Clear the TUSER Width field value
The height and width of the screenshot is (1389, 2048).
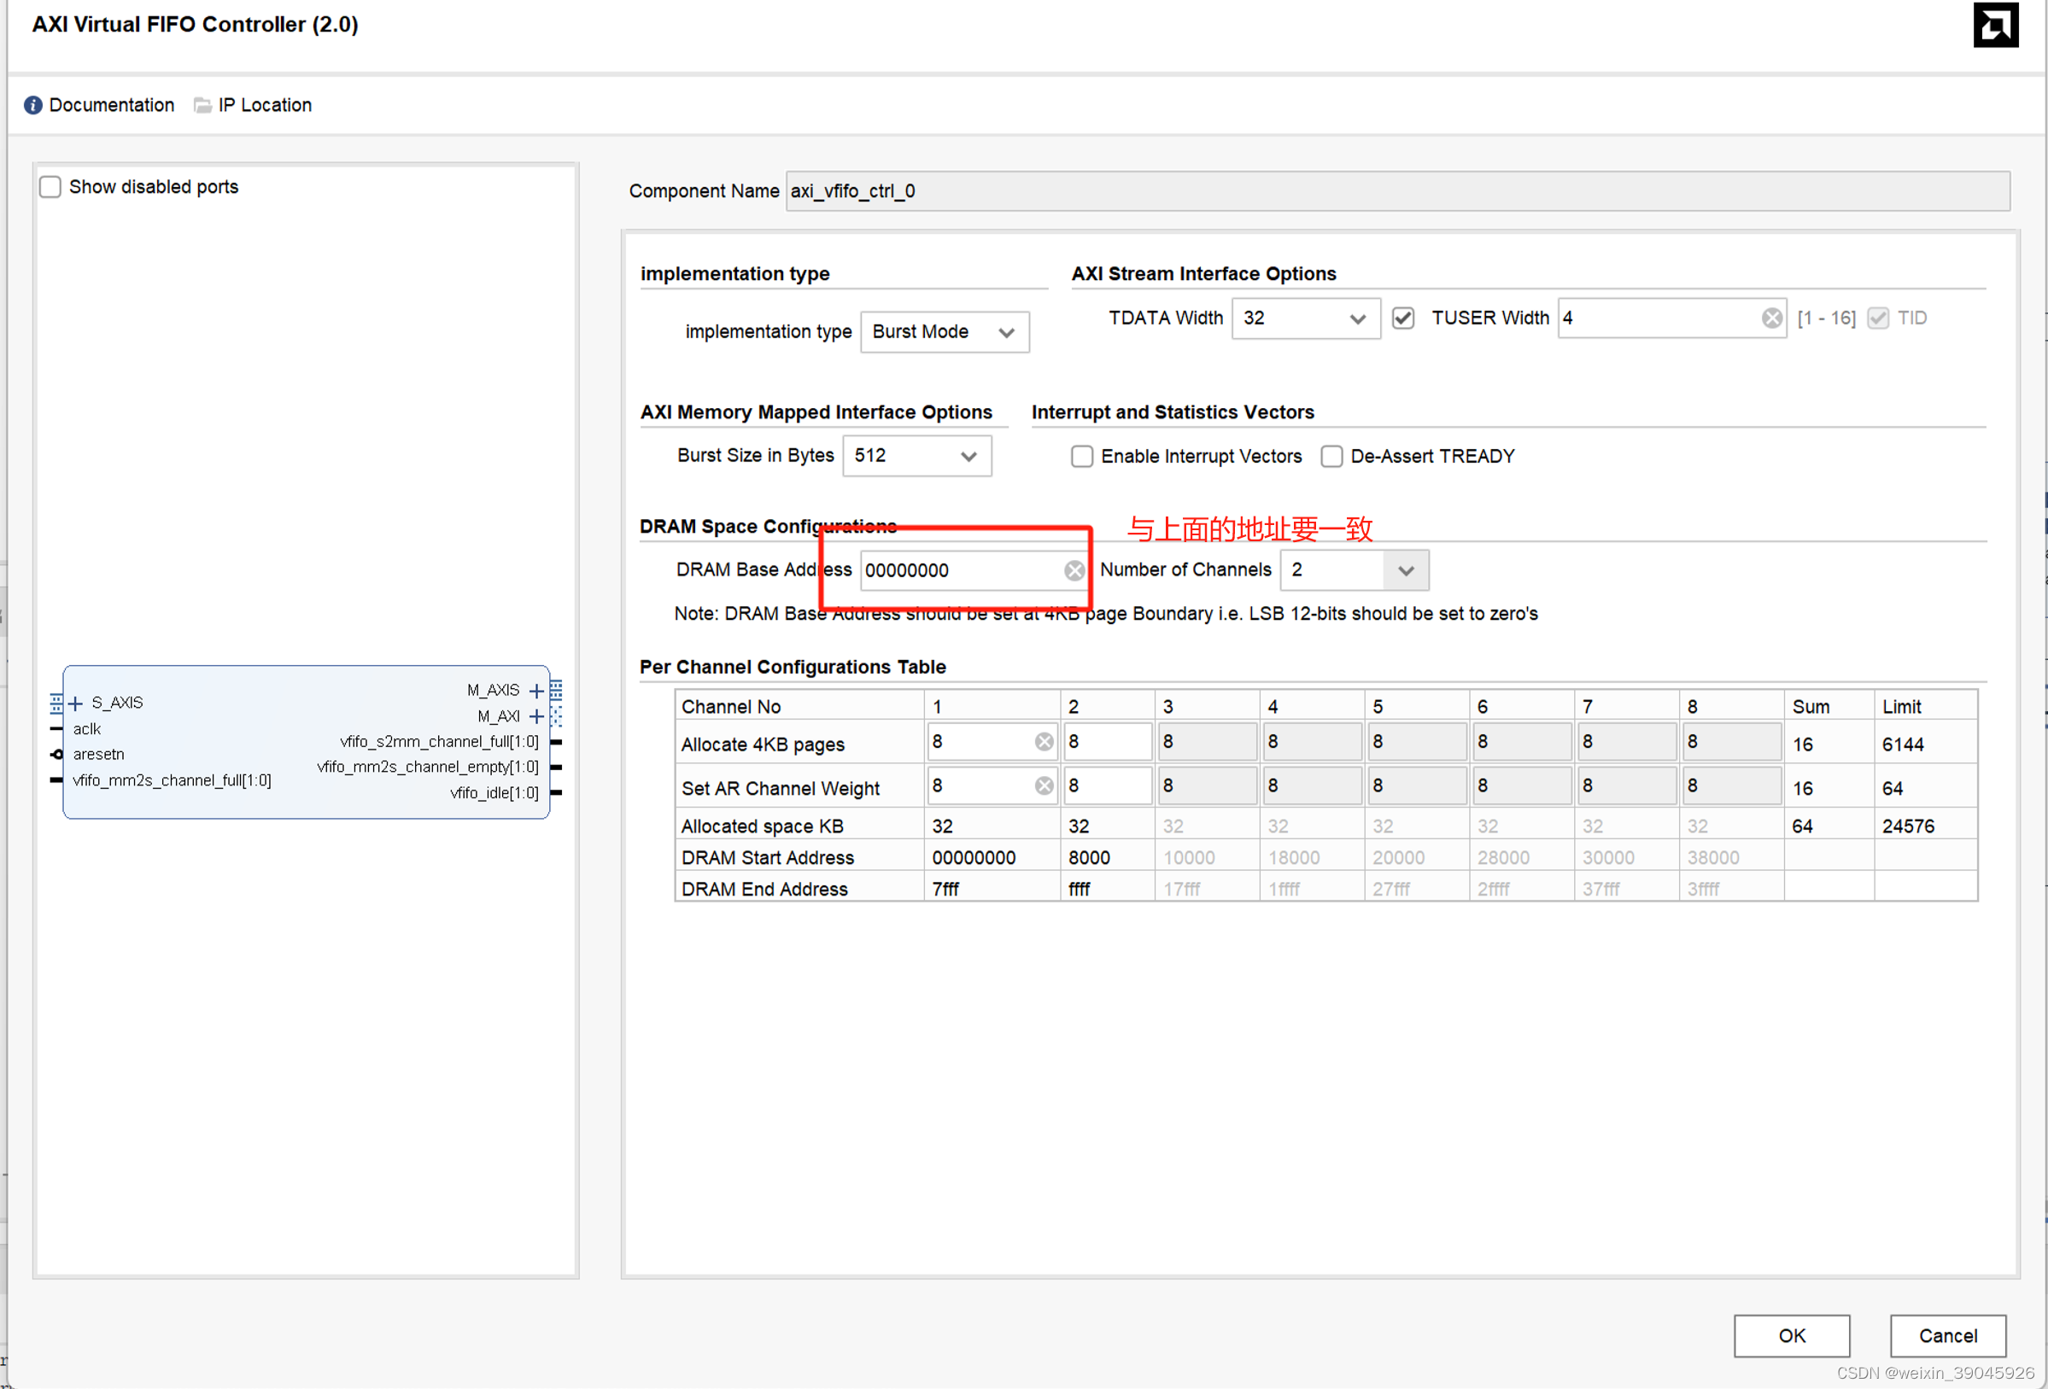point(1771,318)
